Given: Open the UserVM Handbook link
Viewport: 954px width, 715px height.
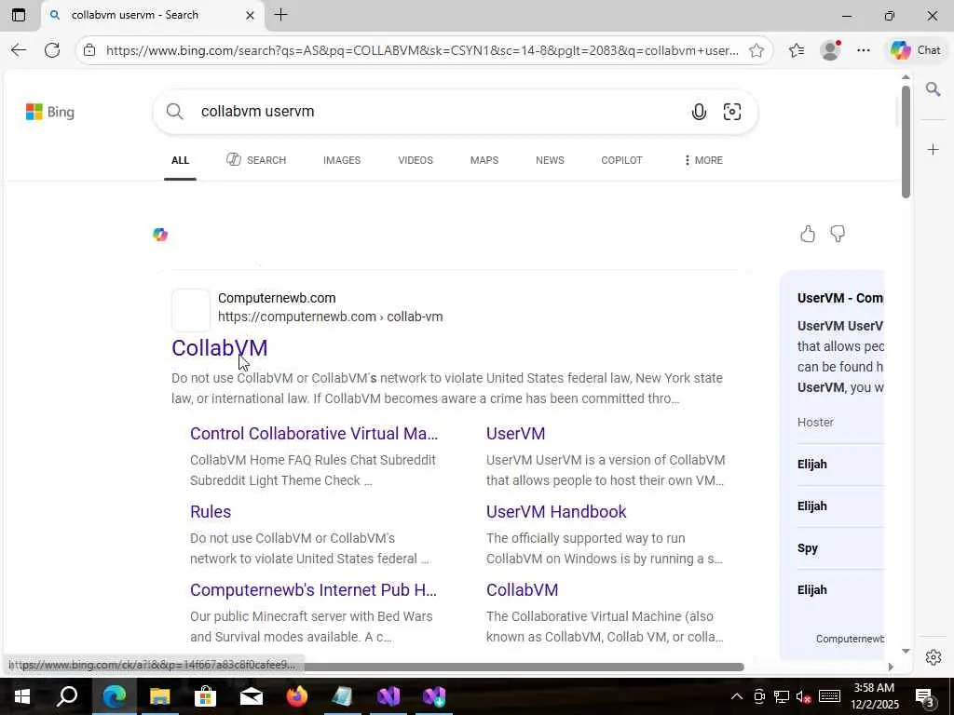Looking at the screenshot, I should pos(556,512).
